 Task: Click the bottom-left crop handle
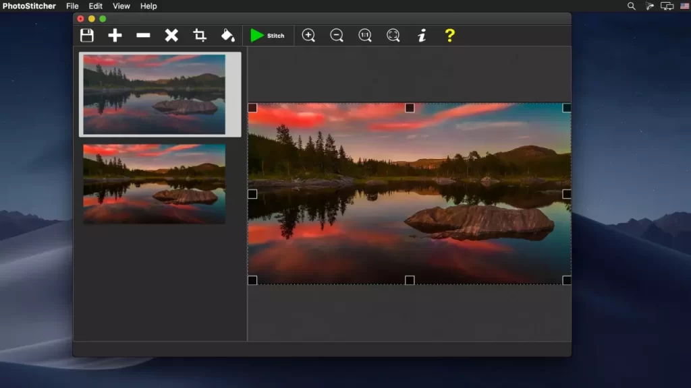[x=252, y=280]
